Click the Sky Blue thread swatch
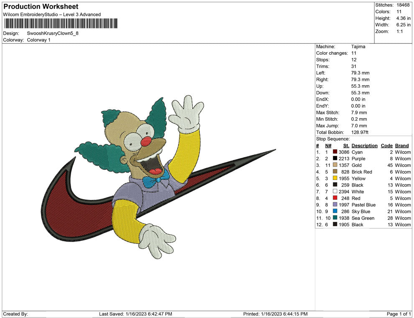This screenshot has height=318, width=414. tap(335, 211)
